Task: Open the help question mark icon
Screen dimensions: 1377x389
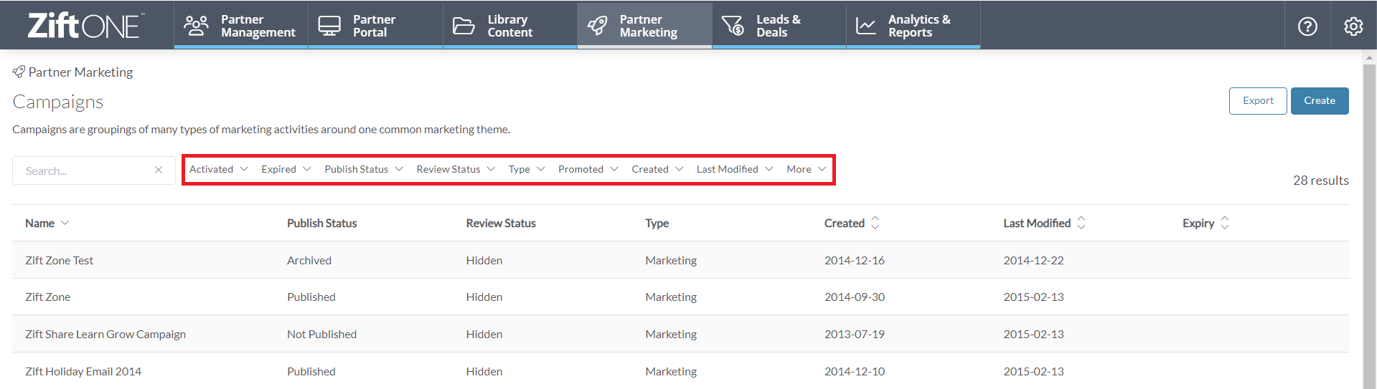Action: pyautogui.click(x=1307, y=27)
